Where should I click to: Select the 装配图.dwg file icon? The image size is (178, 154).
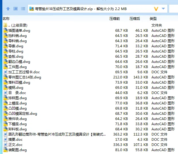tap(5, 150)
